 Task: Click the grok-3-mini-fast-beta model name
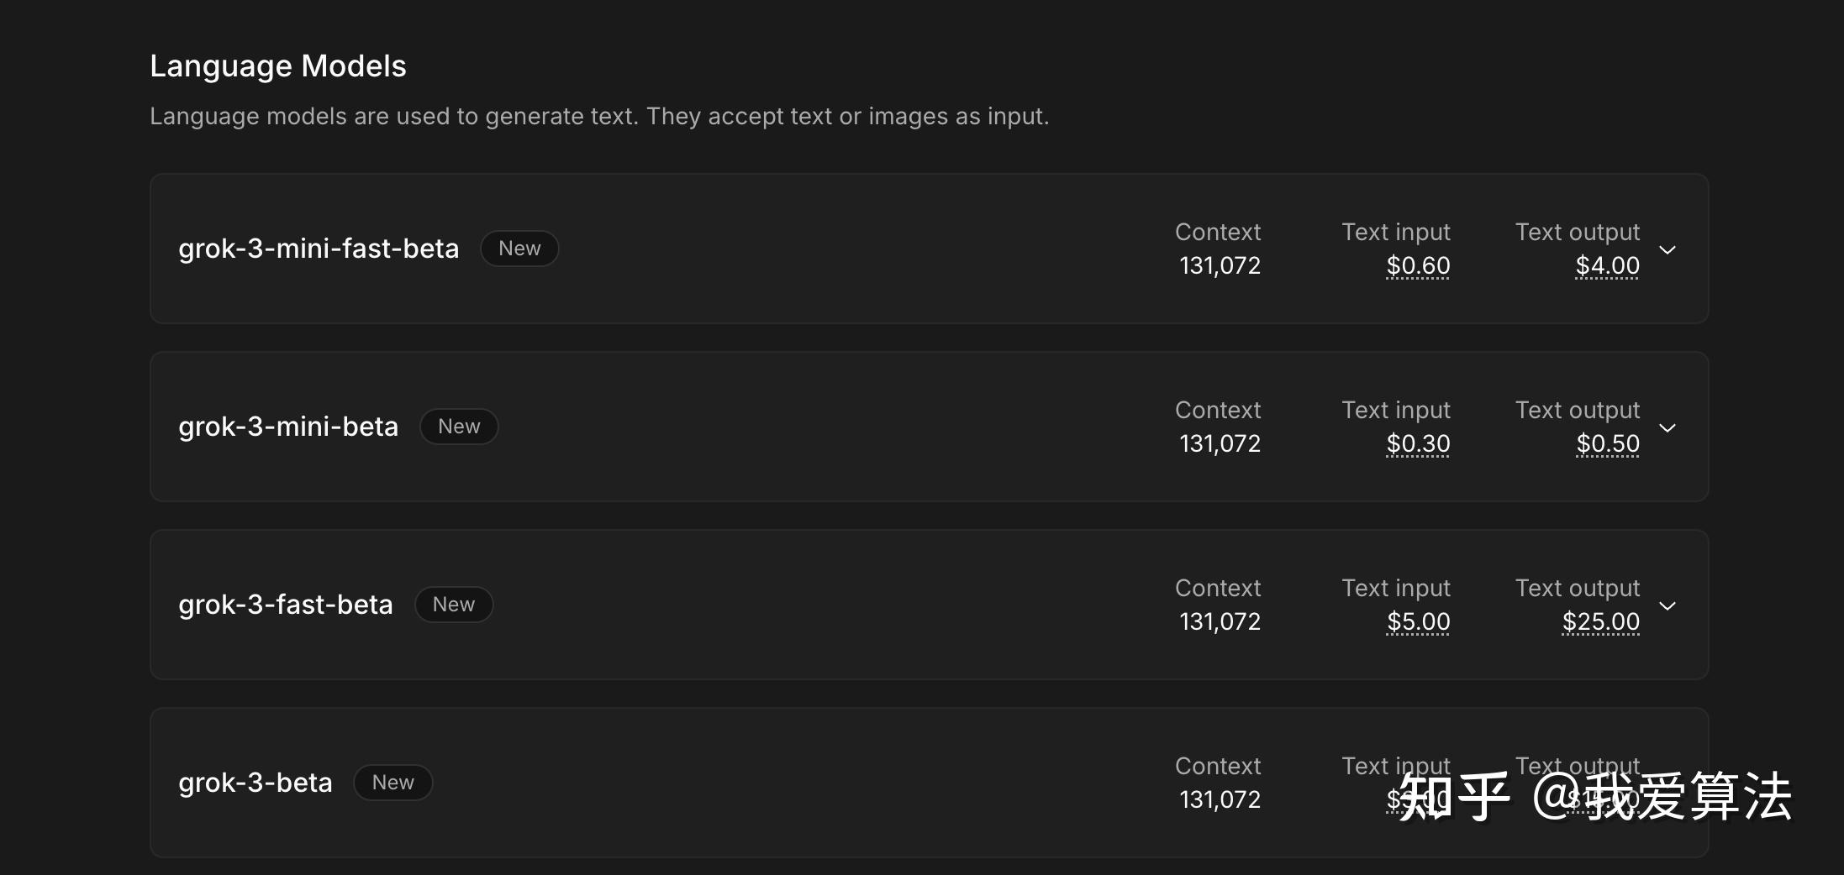[x=319, y=249]
